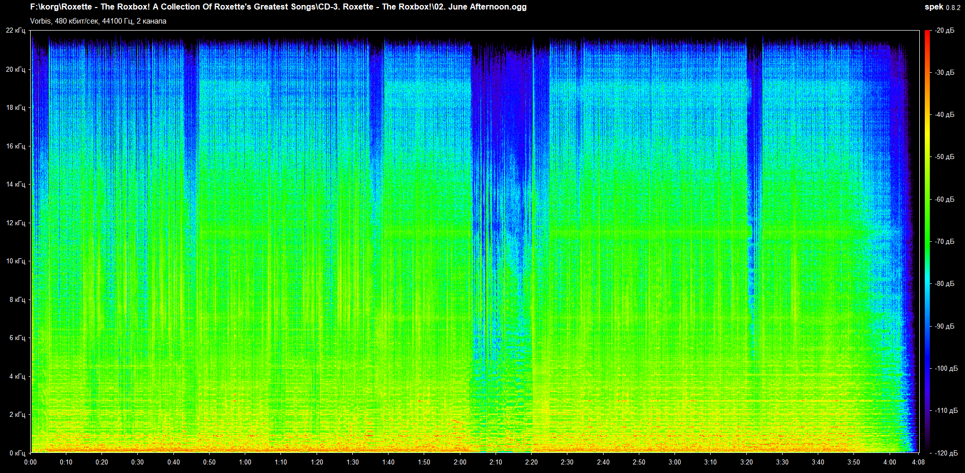Click the -20 дБ level label
The width and height of the screenshot is (965, 473).
[x=944, y=31]
